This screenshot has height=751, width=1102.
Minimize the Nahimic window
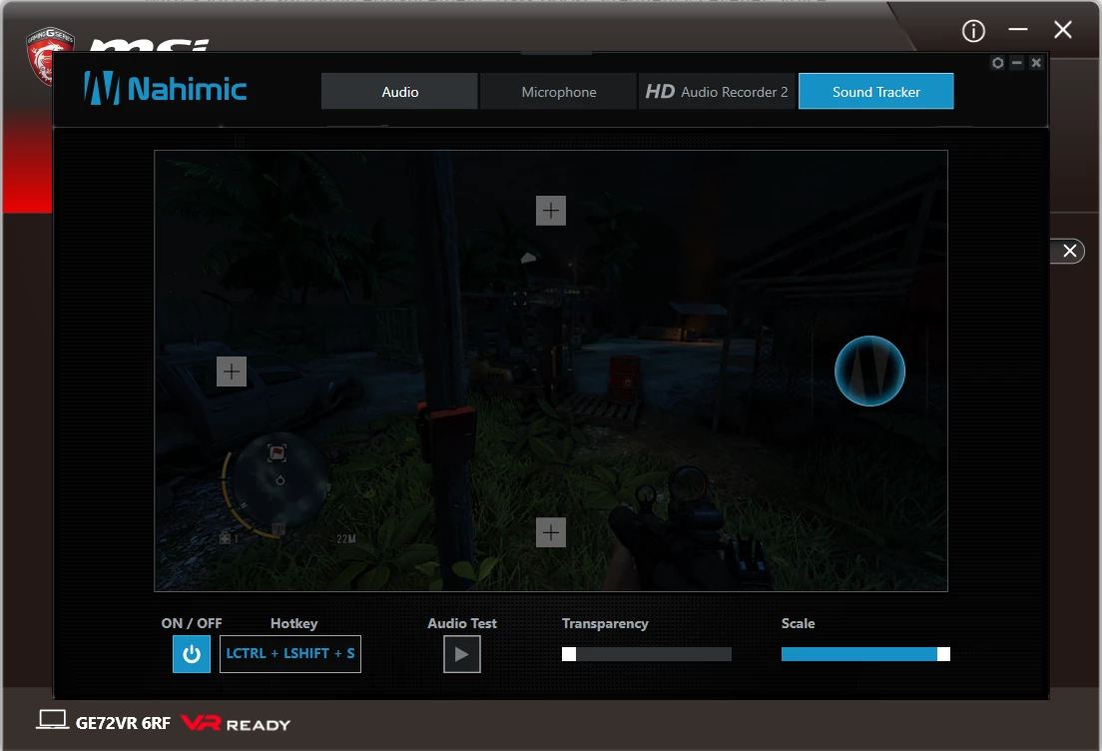[1016, 63]
